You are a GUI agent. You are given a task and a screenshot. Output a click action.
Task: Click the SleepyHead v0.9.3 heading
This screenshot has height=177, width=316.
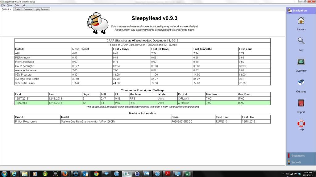coord(154,18)
